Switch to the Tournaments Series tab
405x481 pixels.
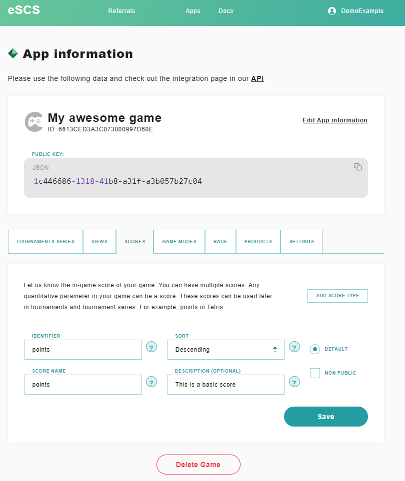(45, 242)
